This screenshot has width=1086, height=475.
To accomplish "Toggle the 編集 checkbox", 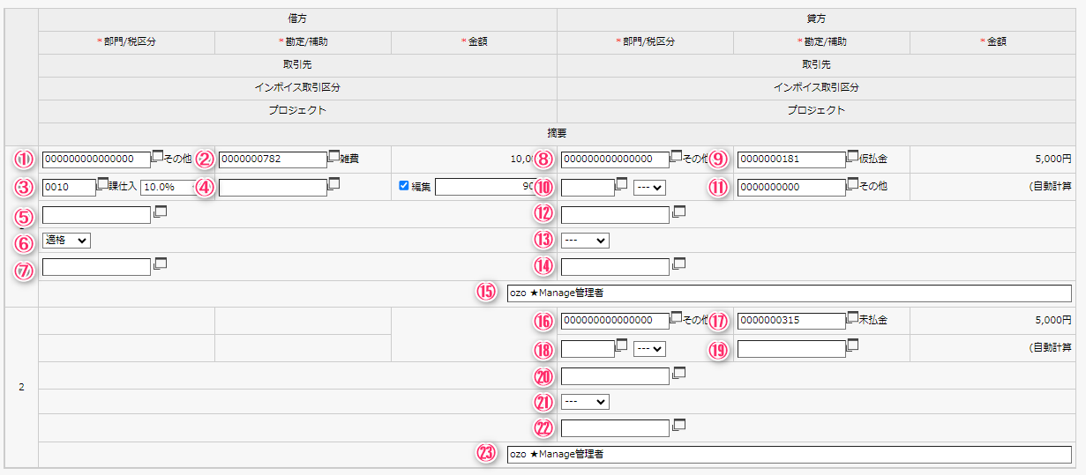I will [404, 186].
